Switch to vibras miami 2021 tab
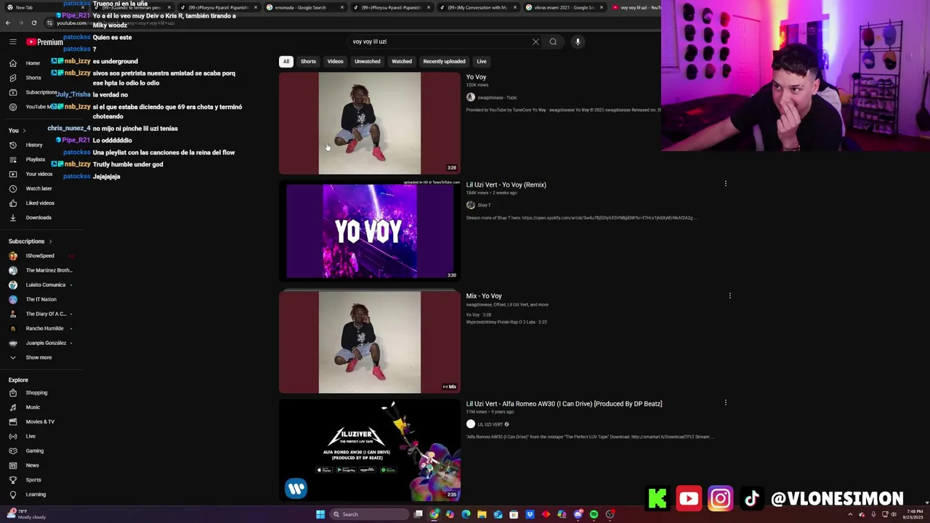 tap(564, 7)
